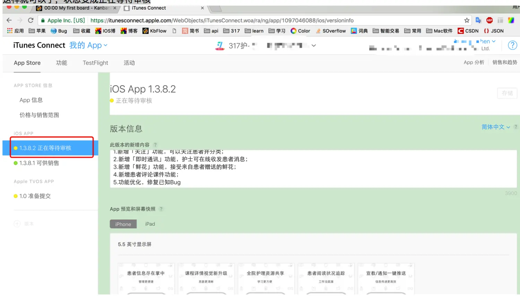The width and height of the screenshot is (520, 296).
Task: Open App 信息 in sidebar
Action: click(31, 100)
